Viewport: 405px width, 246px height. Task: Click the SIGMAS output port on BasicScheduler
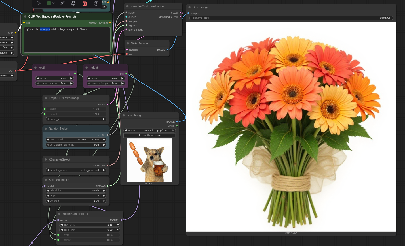coord(107,186)
